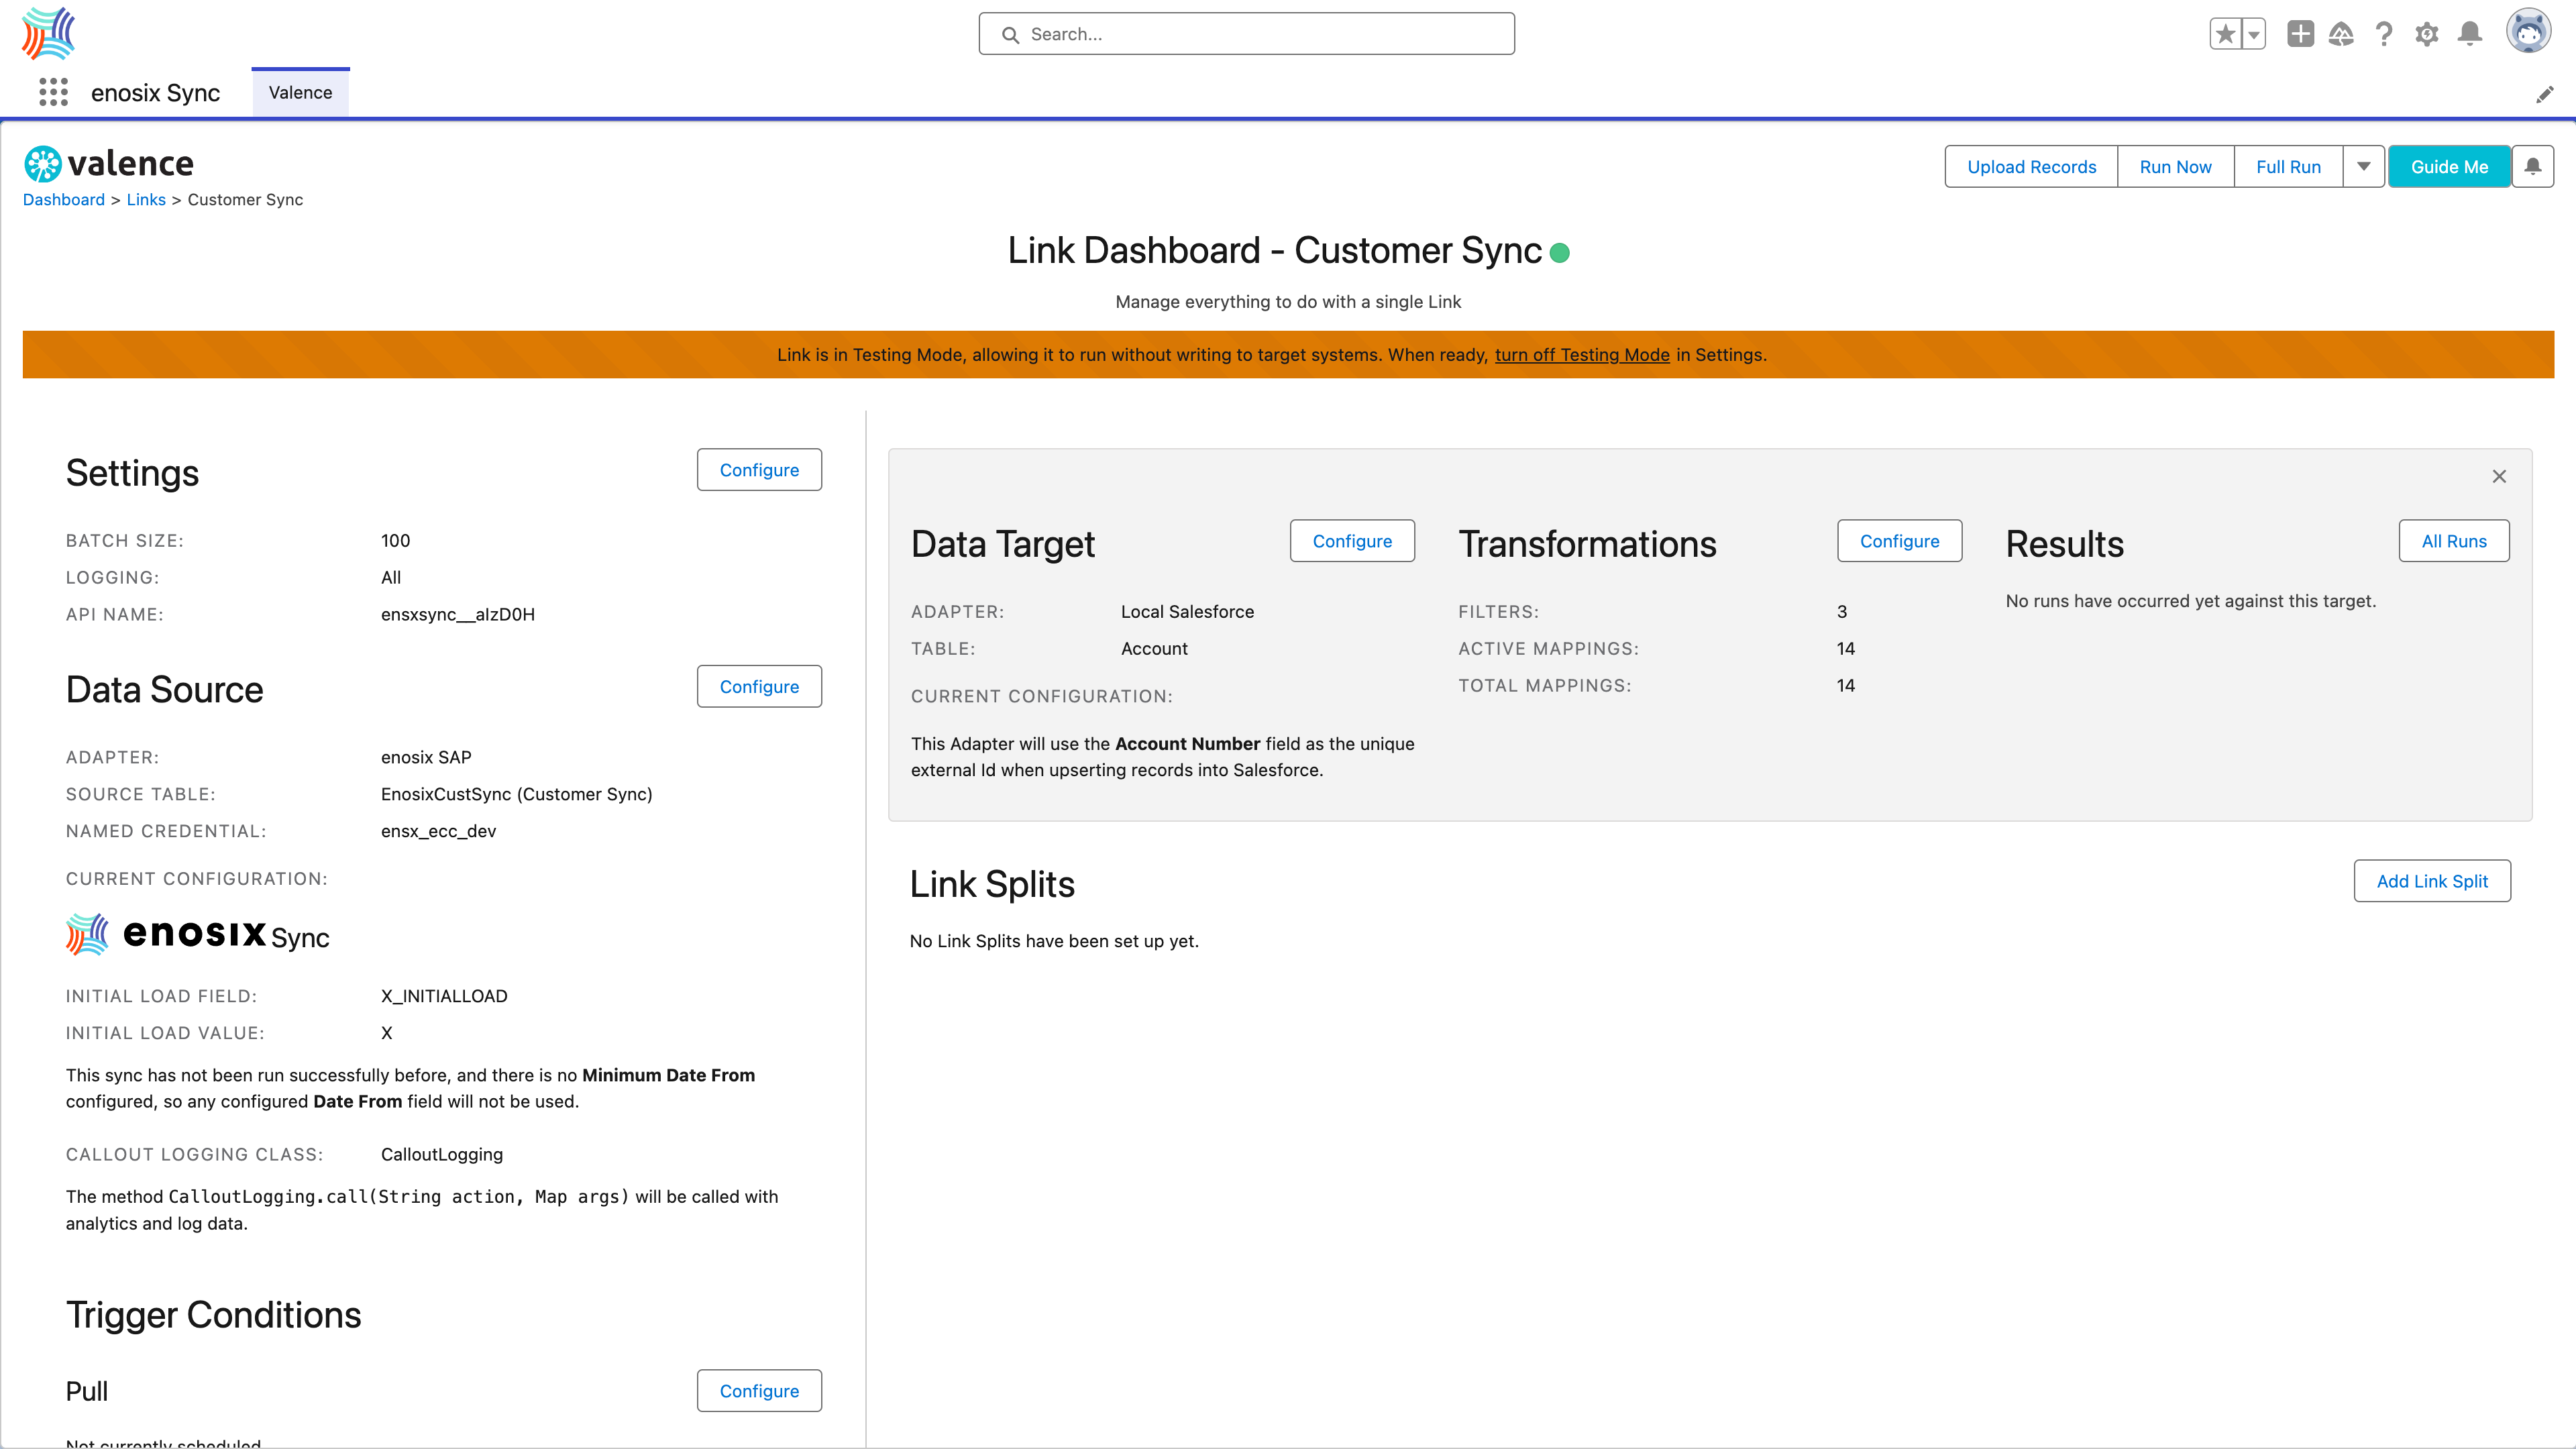
Task: Click the Full Run dropdown arrow
Action: [x=2364, y=166]
